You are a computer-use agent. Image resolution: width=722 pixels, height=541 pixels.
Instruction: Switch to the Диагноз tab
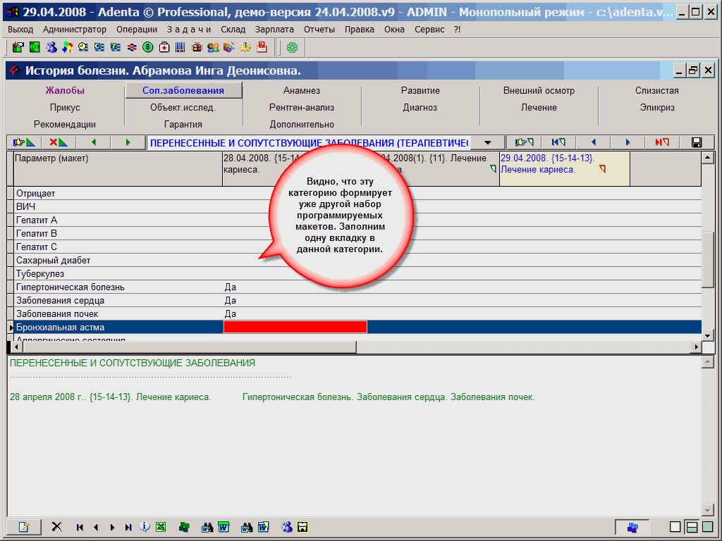tap(420, 108)
